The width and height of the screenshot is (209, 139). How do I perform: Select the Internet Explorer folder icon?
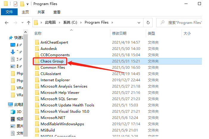(37, 80)
